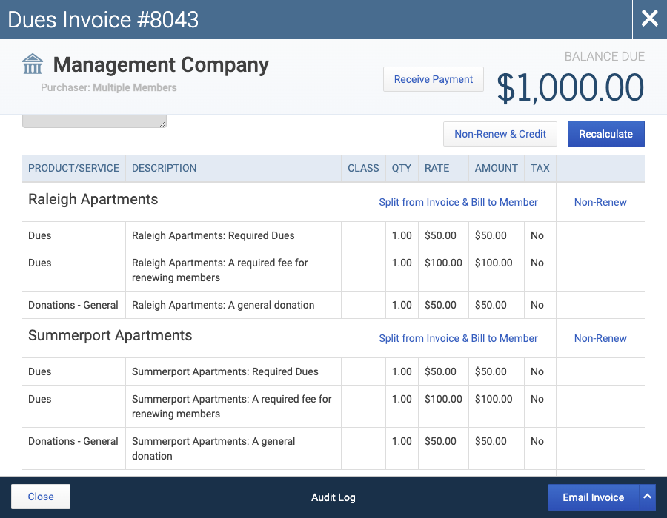The image size is (667, 518).
Task: Select the Raleigh Apartments: Required Dues row
Action: (333, 235)
